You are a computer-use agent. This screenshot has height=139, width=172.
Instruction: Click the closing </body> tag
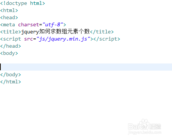click(x=11, y=75)
